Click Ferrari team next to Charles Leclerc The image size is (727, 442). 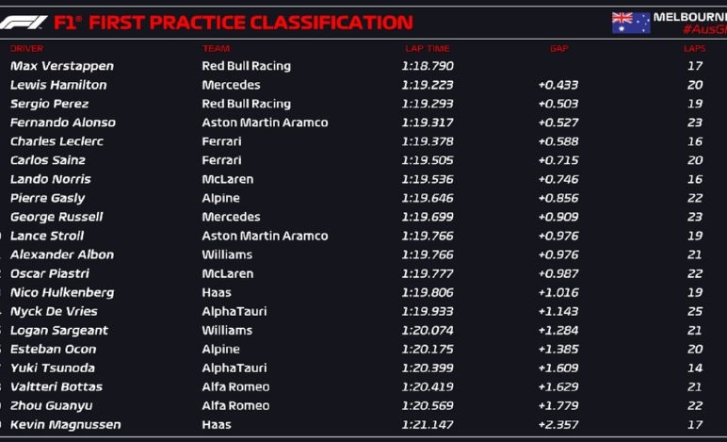tap(221, 141)
